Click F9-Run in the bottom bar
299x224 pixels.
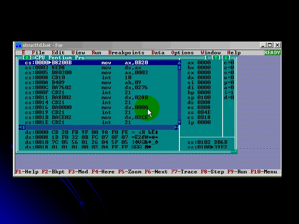click(237, 172)
